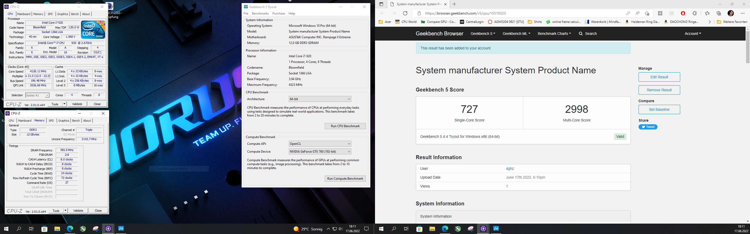The height and width of the screenshot is (234, 750).
Task: Open the Geekbench File menu
Action: (x=246, y=14)
